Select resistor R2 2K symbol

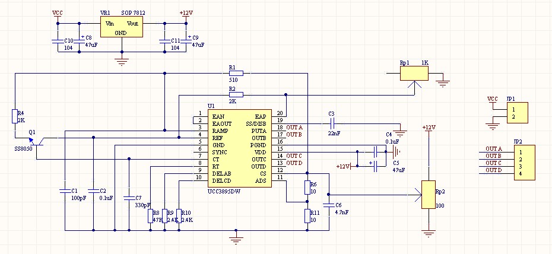coord(236,94)
